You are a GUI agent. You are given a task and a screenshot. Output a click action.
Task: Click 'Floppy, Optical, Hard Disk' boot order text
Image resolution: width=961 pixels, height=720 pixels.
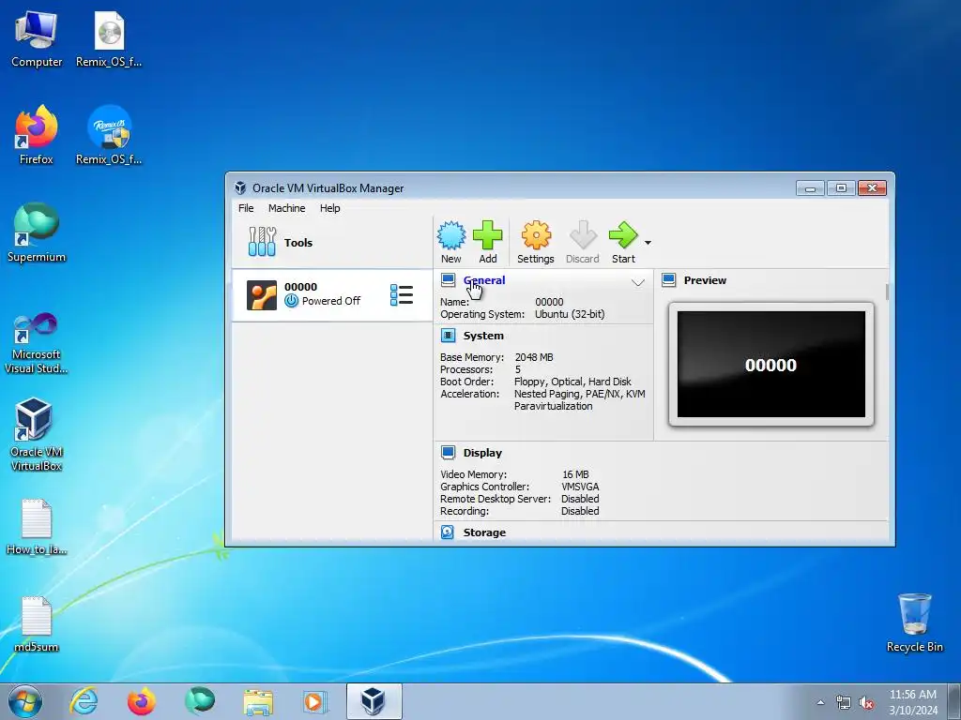tap(572, 382)
